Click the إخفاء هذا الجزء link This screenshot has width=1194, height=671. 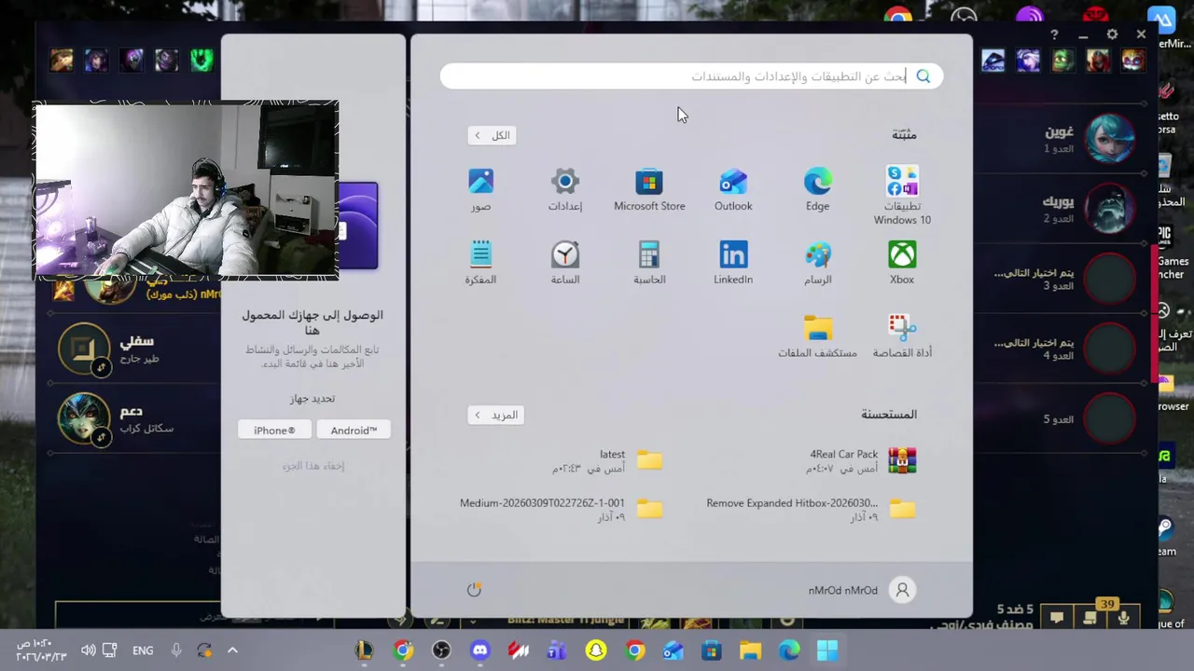click(313, 466)
